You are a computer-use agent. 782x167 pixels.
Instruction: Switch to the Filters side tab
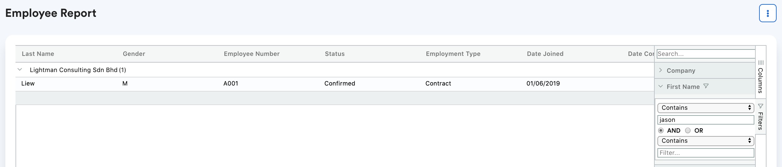pos(760,116)
